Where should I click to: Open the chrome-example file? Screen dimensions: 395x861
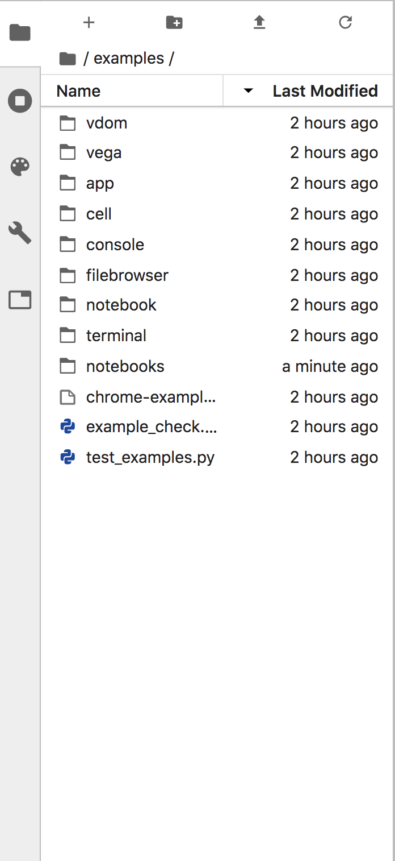(150, 397)
